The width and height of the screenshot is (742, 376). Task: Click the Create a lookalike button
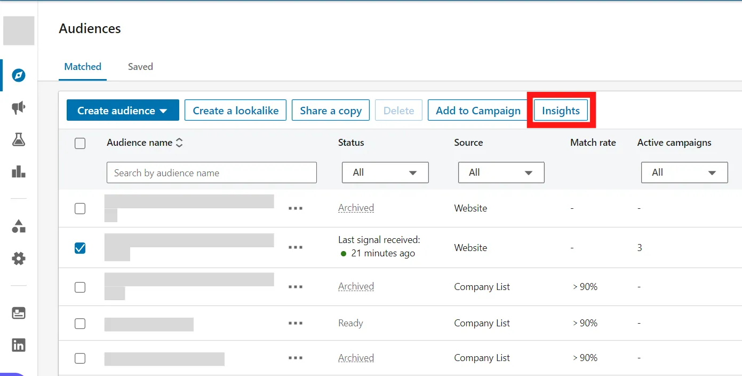click(235, 110)
